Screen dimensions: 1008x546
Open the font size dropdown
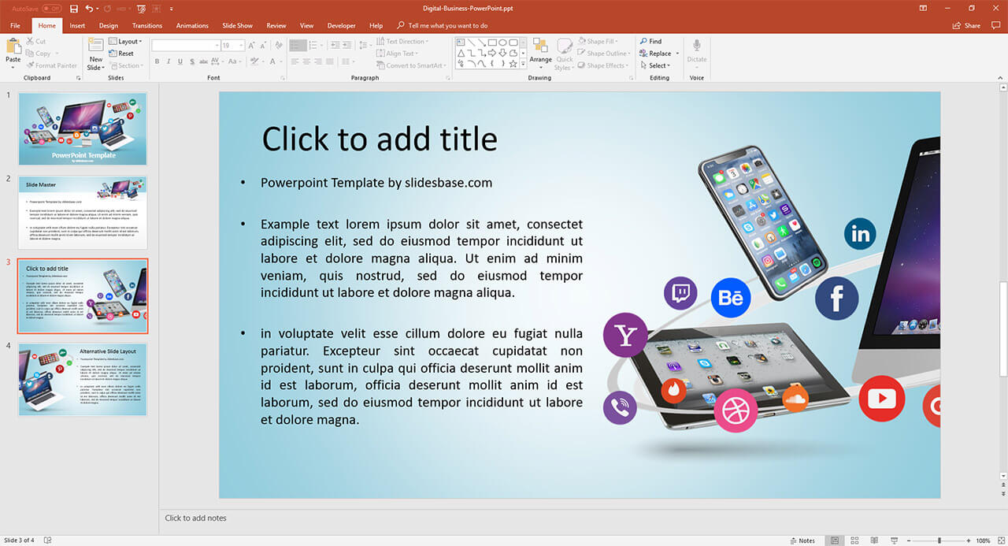point(240,46)
